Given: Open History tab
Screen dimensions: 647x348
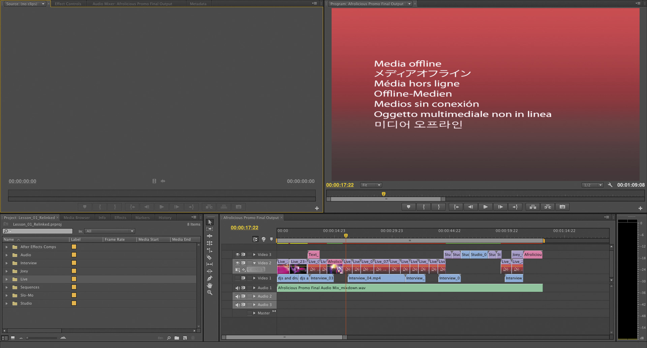Looking at the screenshot, I should coord(165,218).
